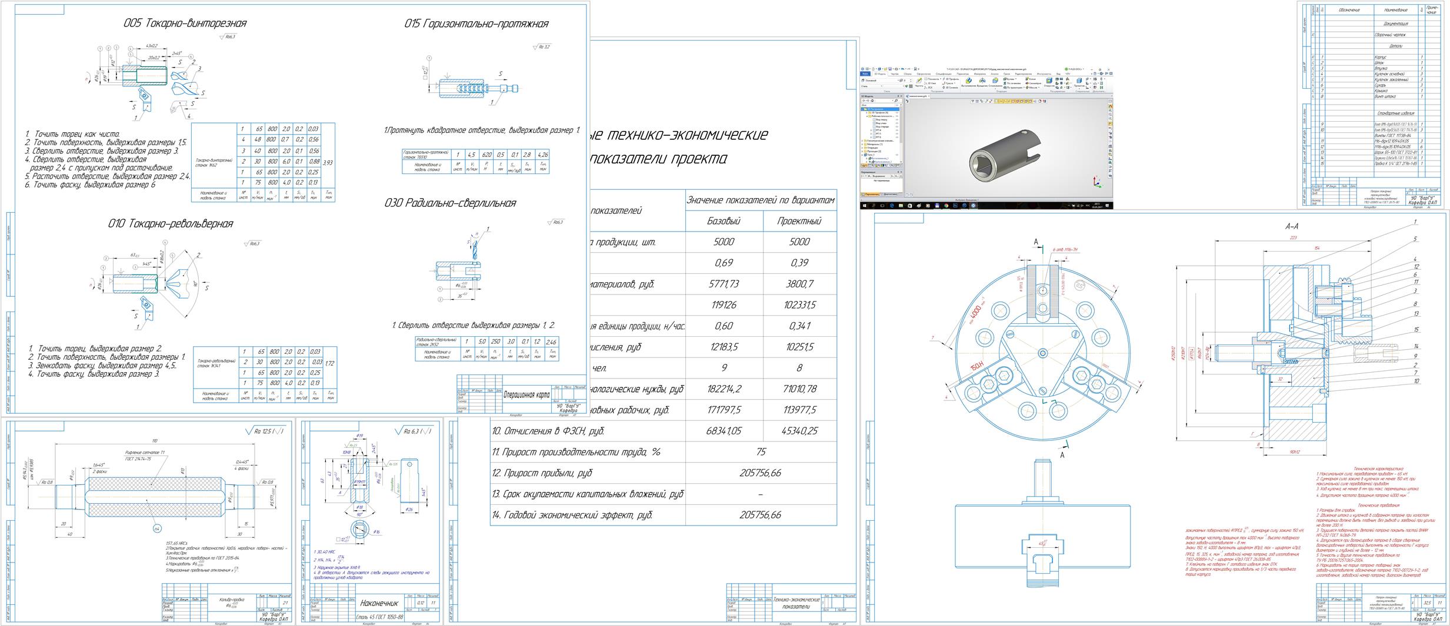Switch to the Сборка ribbon tab
The width and height of the screenshot is (1450, 626).
point(908,74)
